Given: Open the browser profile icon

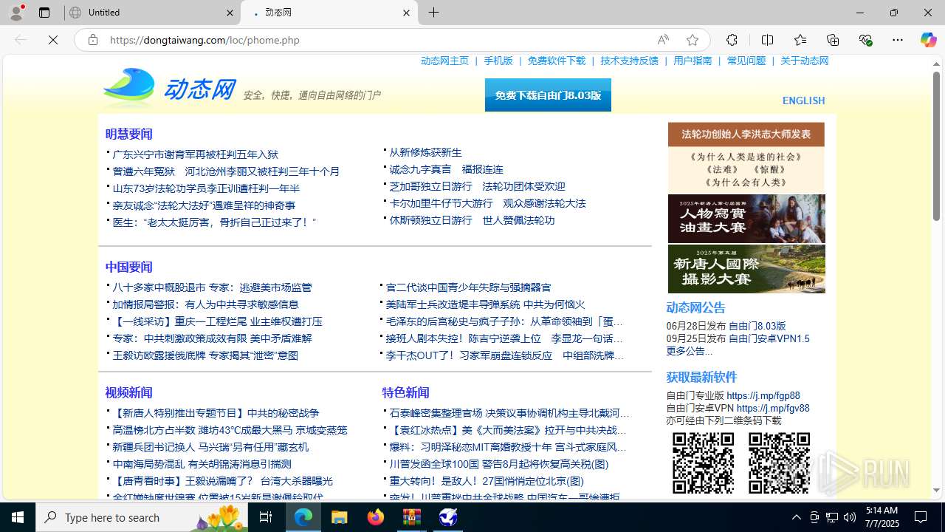Looking at the screenshot, I should pyautogui.click(x=16, y=13).
